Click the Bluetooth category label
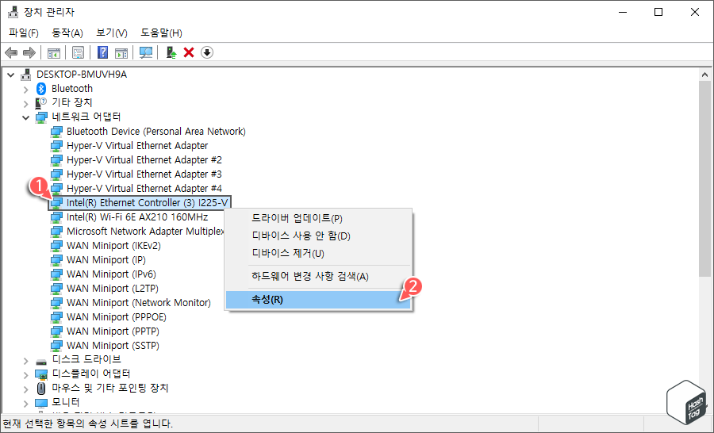Viewport: 714px width, 433px height. [72, 88]
